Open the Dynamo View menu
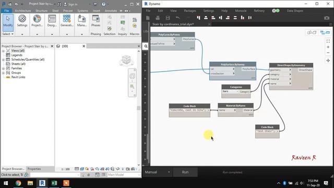The width and height of the screenshot is (334, 188). [x=173, y=10]
